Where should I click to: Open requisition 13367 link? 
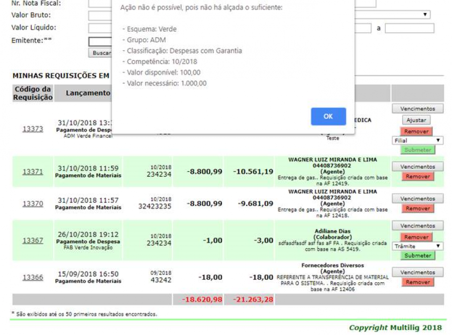coord(33,241)
